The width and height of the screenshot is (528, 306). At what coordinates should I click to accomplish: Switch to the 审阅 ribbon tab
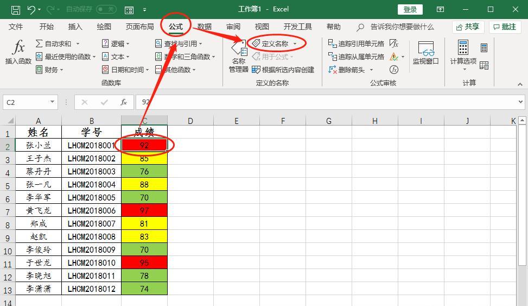(233, 27)
